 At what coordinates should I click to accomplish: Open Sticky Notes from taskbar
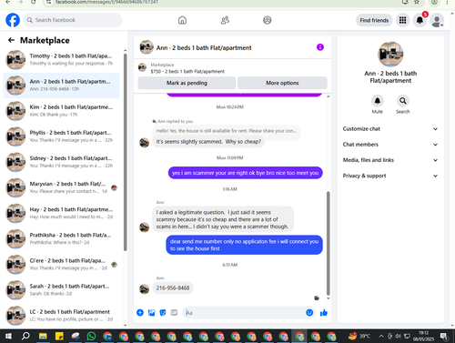click(59, 336)
